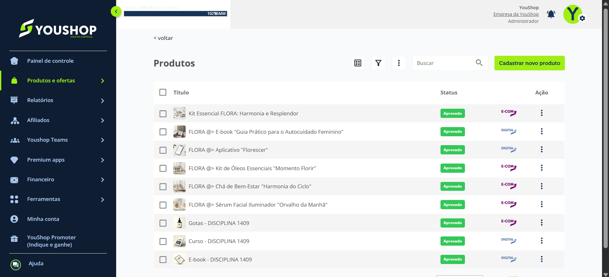Expand the Financeiro submenu arrow
Screen dimensions: 609x277
tap(103, 180)
